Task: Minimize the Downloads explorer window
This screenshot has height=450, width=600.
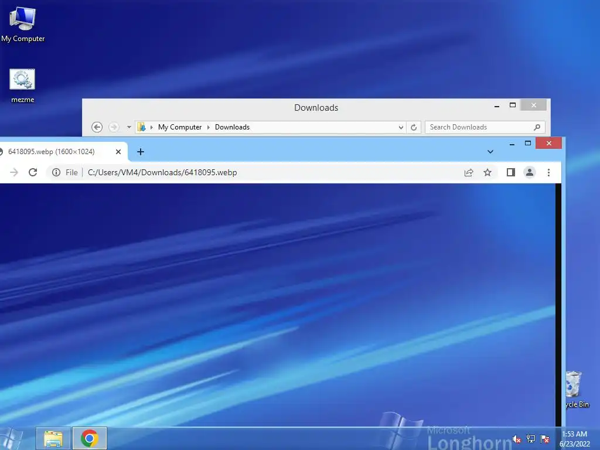Action: 497,106
